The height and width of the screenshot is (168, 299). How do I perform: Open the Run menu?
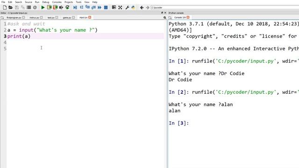tap(37, 2)
